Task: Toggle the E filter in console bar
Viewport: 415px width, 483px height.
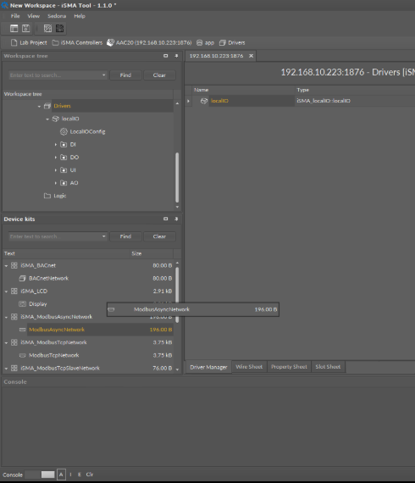Action: [80, 475]
